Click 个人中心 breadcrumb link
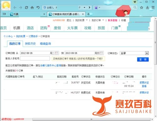The image size is (157, 121). point(8,36)
